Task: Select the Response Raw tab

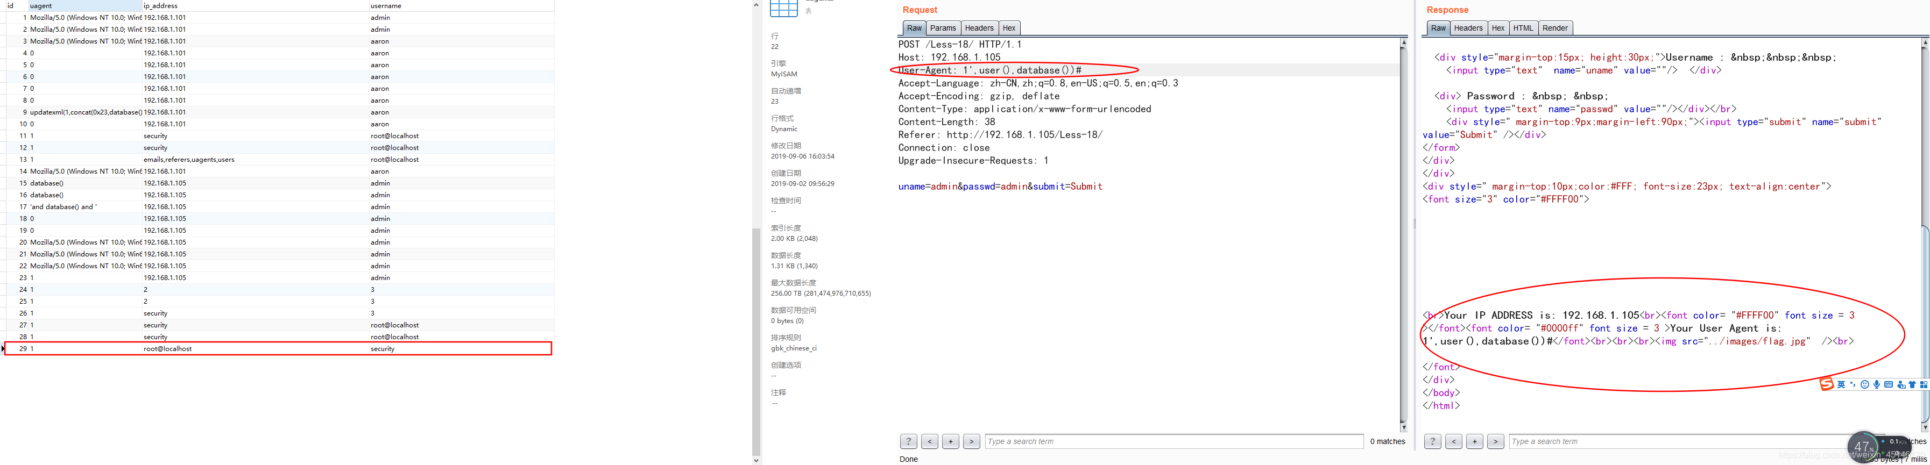Action: pos(1438,28)
